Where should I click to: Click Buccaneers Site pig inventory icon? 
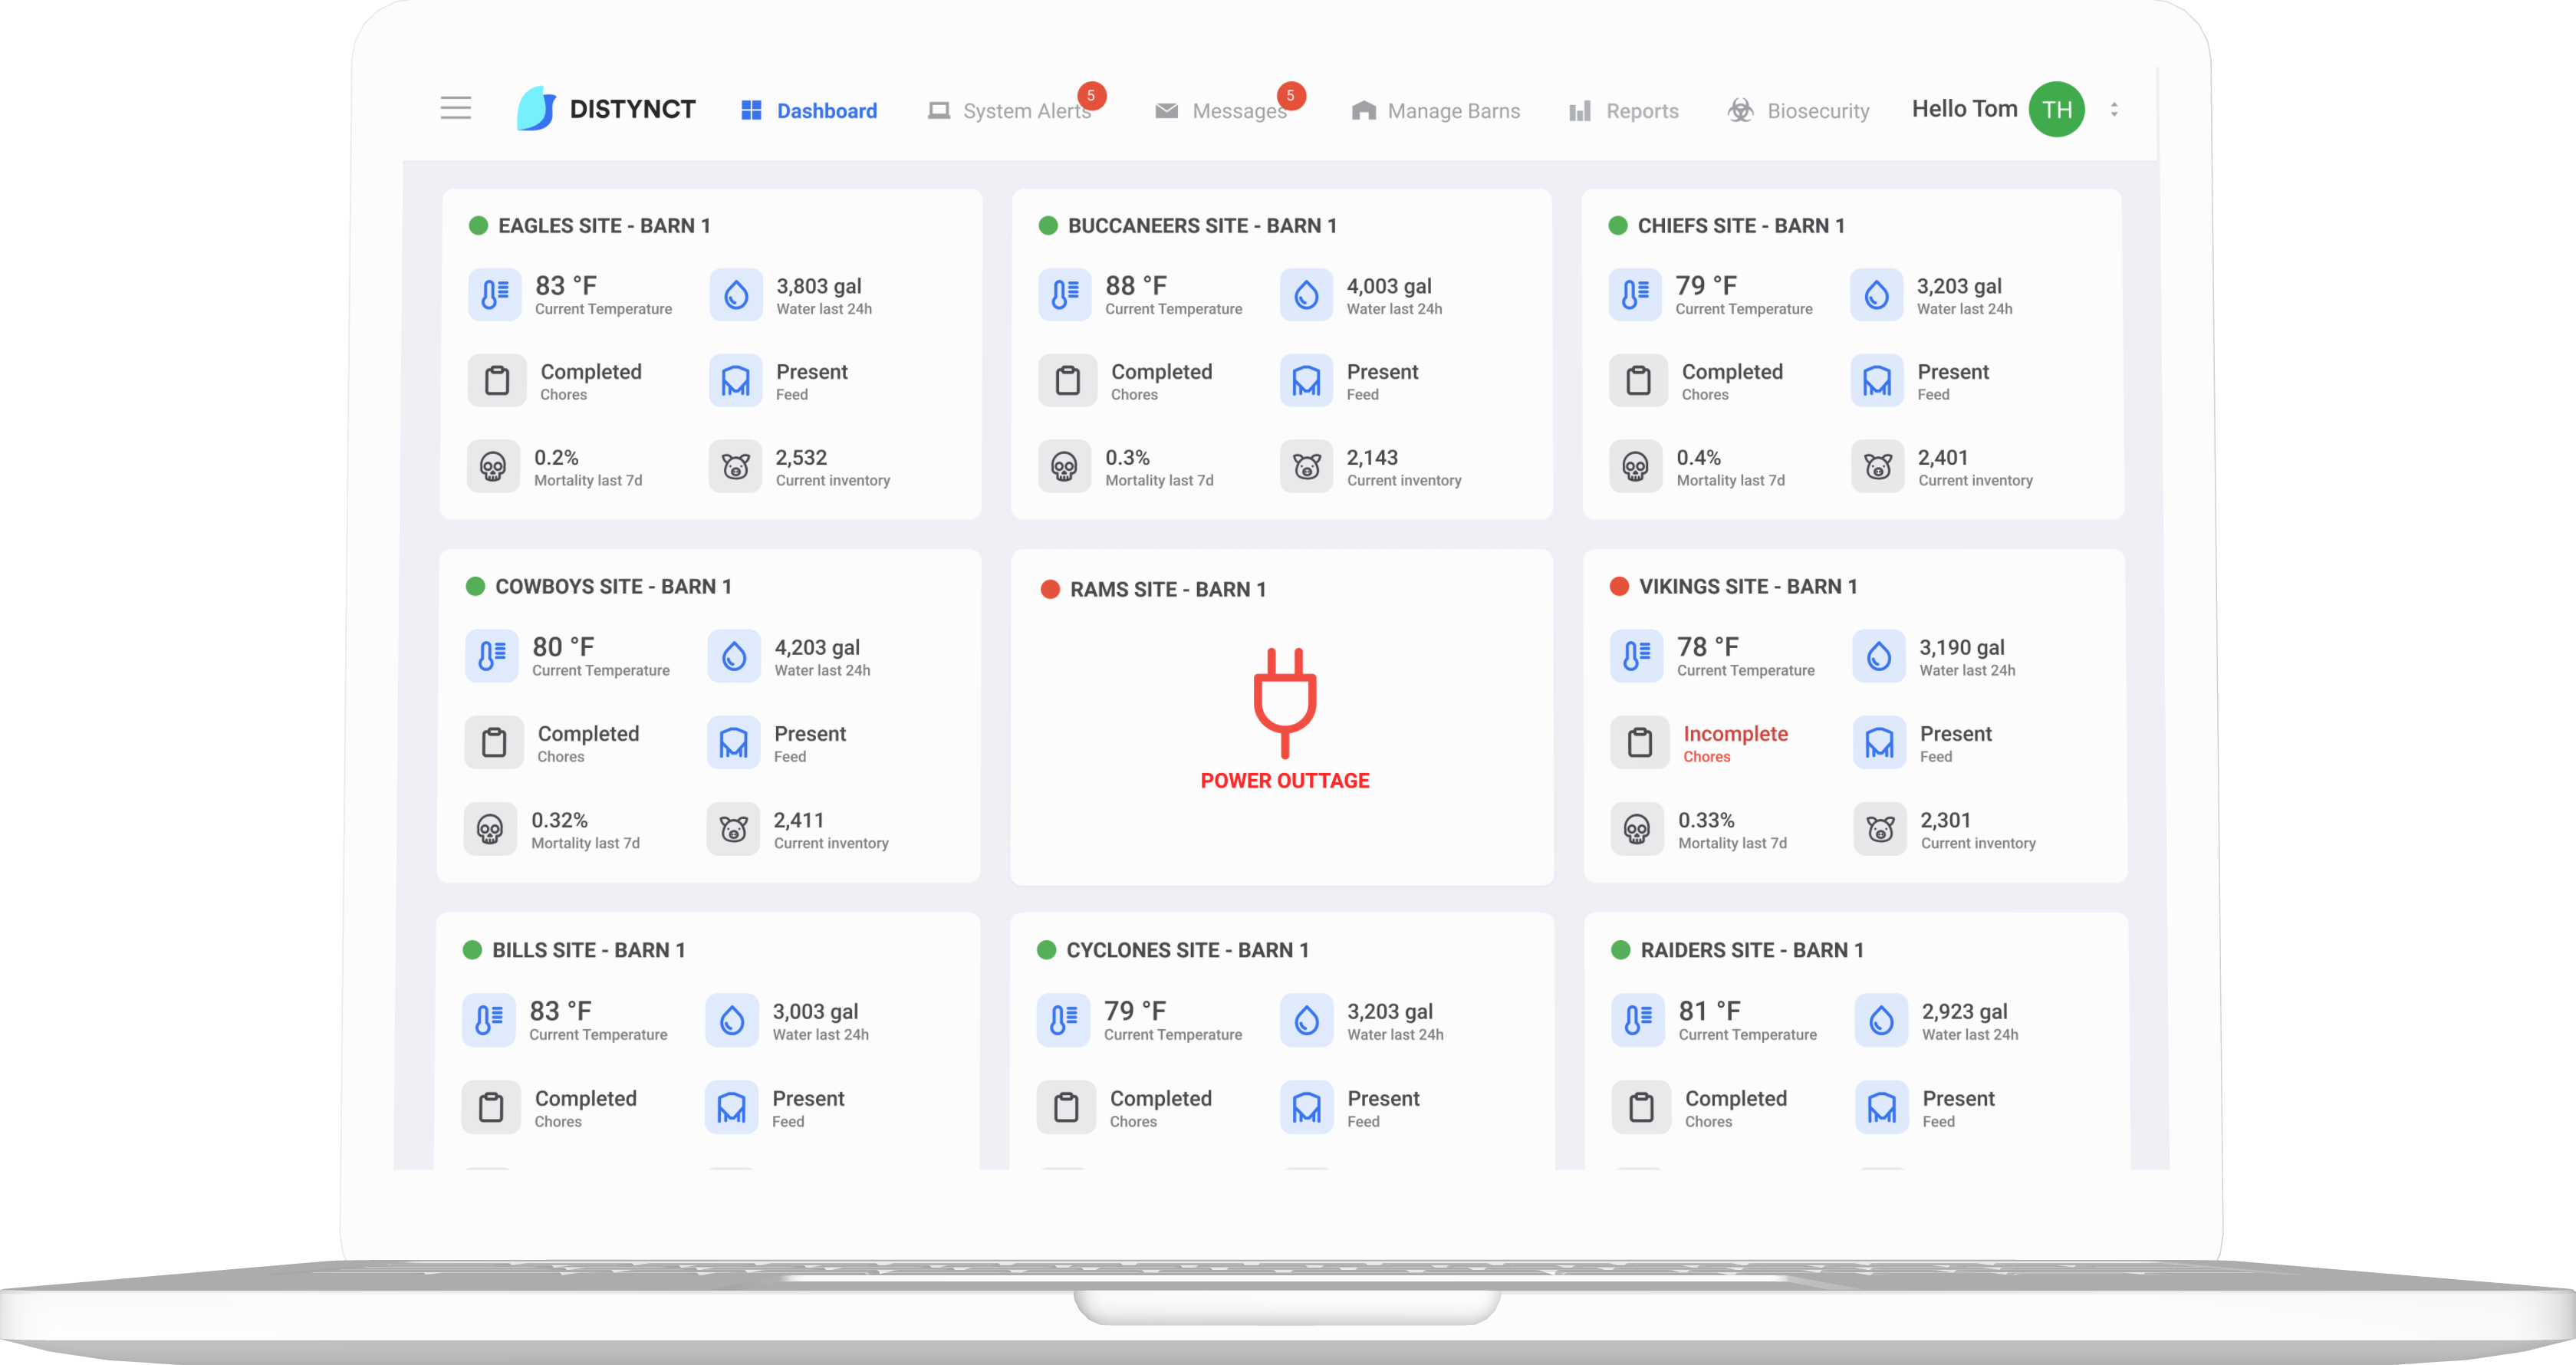pyautogui.click(x=1306, y=466)
